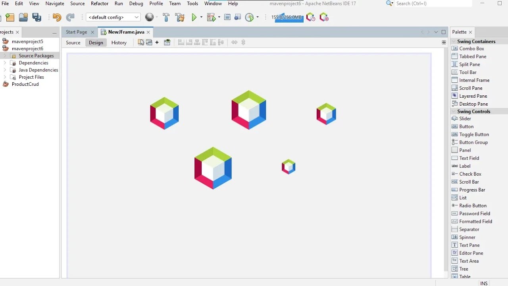Expand the Source Packages tree node
The image size is (508, 286).
[x=5, y=56]
